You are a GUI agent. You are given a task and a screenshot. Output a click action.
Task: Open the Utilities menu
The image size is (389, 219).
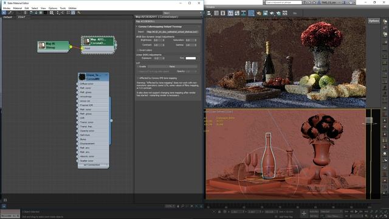(x=72, y=8)
